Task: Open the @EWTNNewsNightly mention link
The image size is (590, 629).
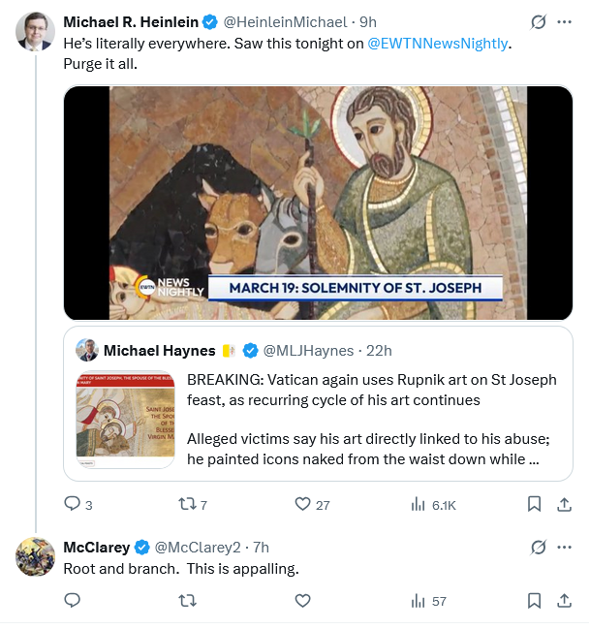Action: click(x=437, y=44)
